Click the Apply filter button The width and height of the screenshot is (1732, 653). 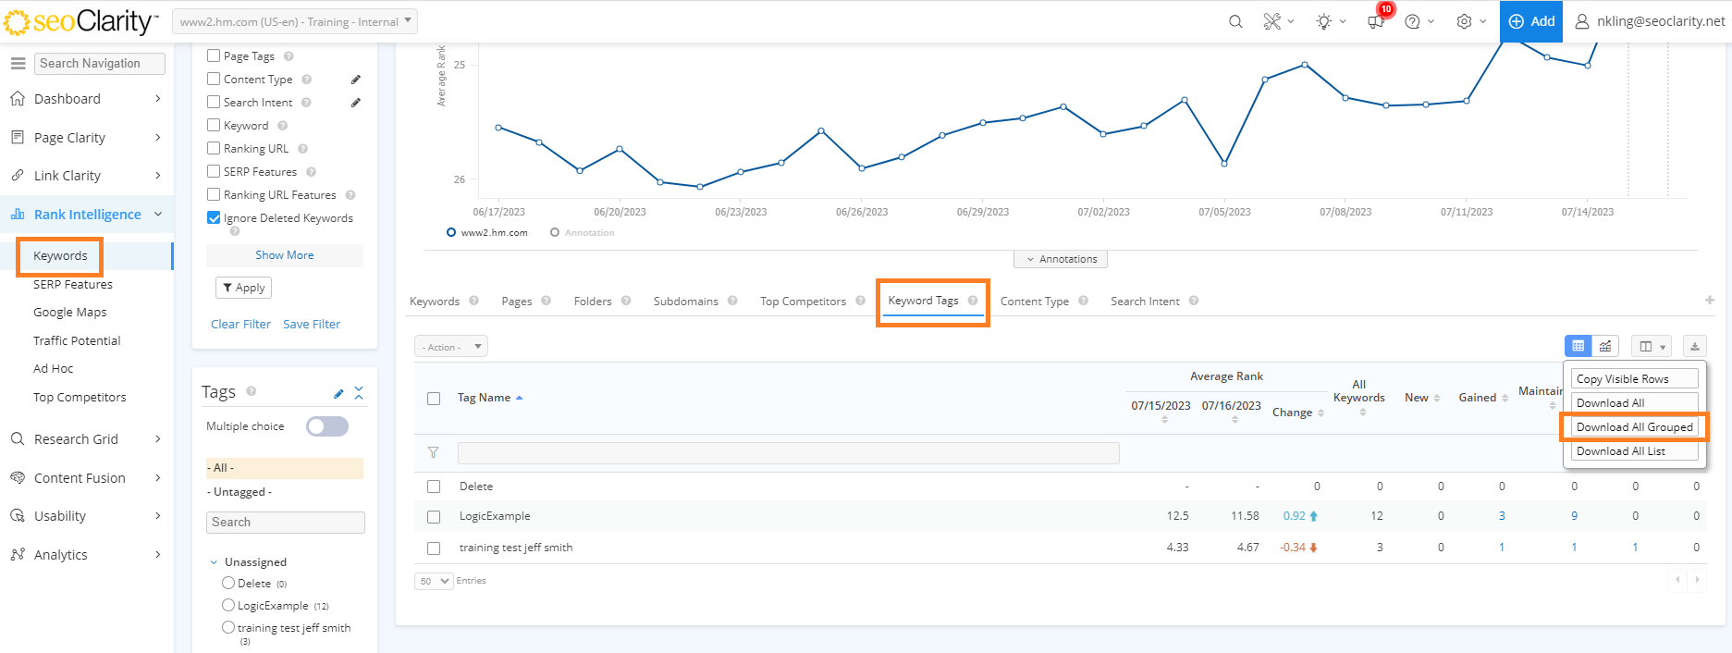coord(244,288)
